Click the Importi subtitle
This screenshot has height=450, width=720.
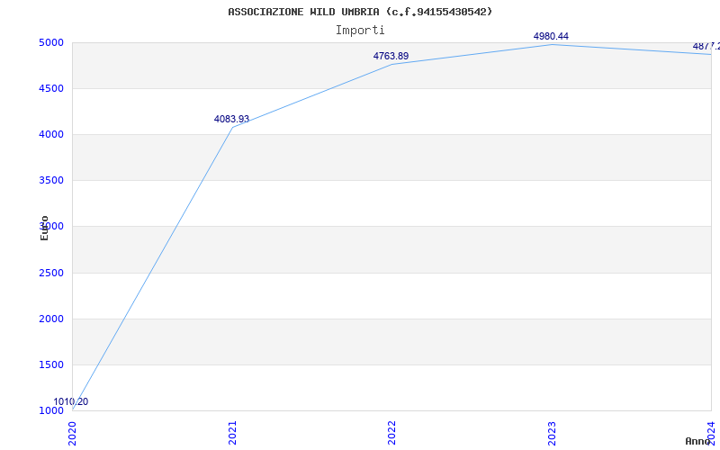click(x=360, y=31)
